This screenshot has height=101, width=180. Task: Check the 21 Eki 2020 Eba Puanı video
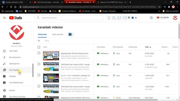pos(39,64)
